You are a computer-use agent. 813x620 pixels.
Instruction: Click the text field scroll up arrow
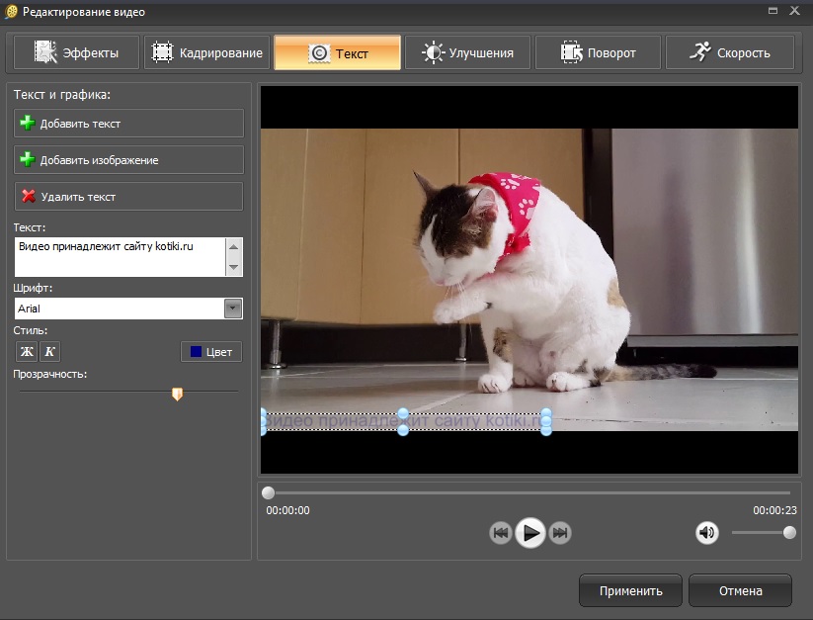tap(234, 247)
